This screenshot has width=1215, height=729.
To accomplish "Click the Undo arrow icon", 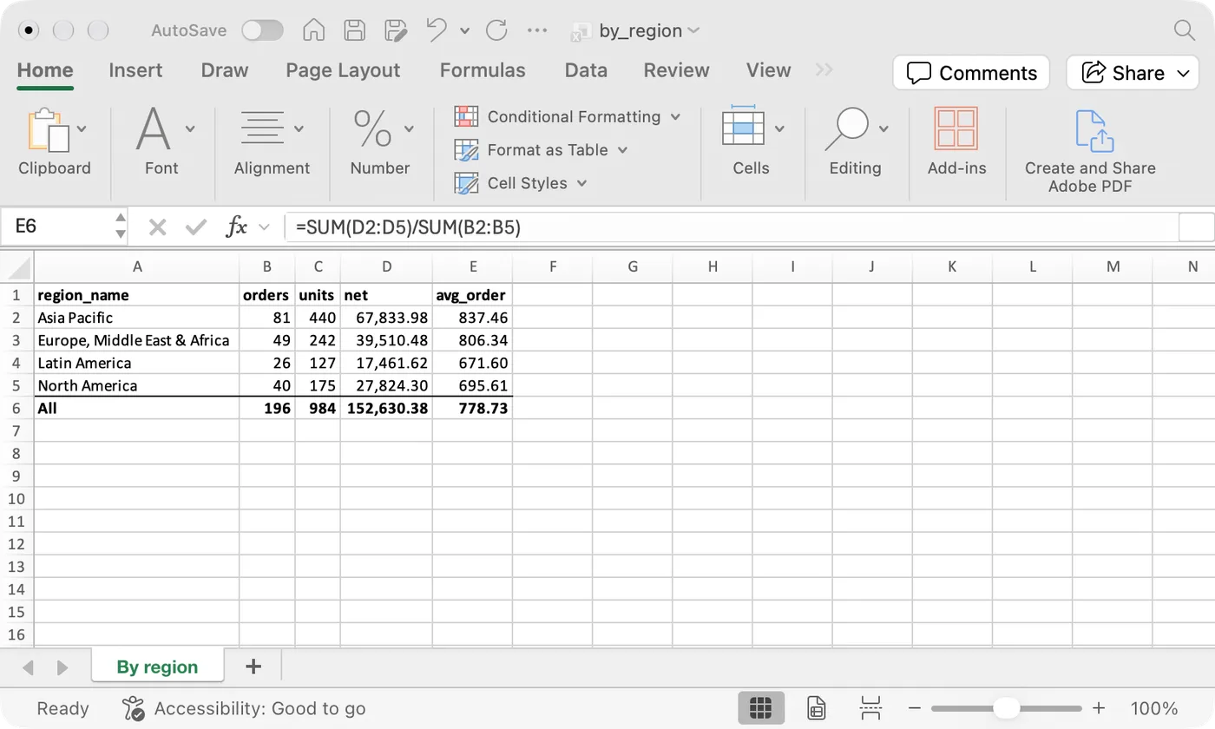I will (x=437, y=30).
